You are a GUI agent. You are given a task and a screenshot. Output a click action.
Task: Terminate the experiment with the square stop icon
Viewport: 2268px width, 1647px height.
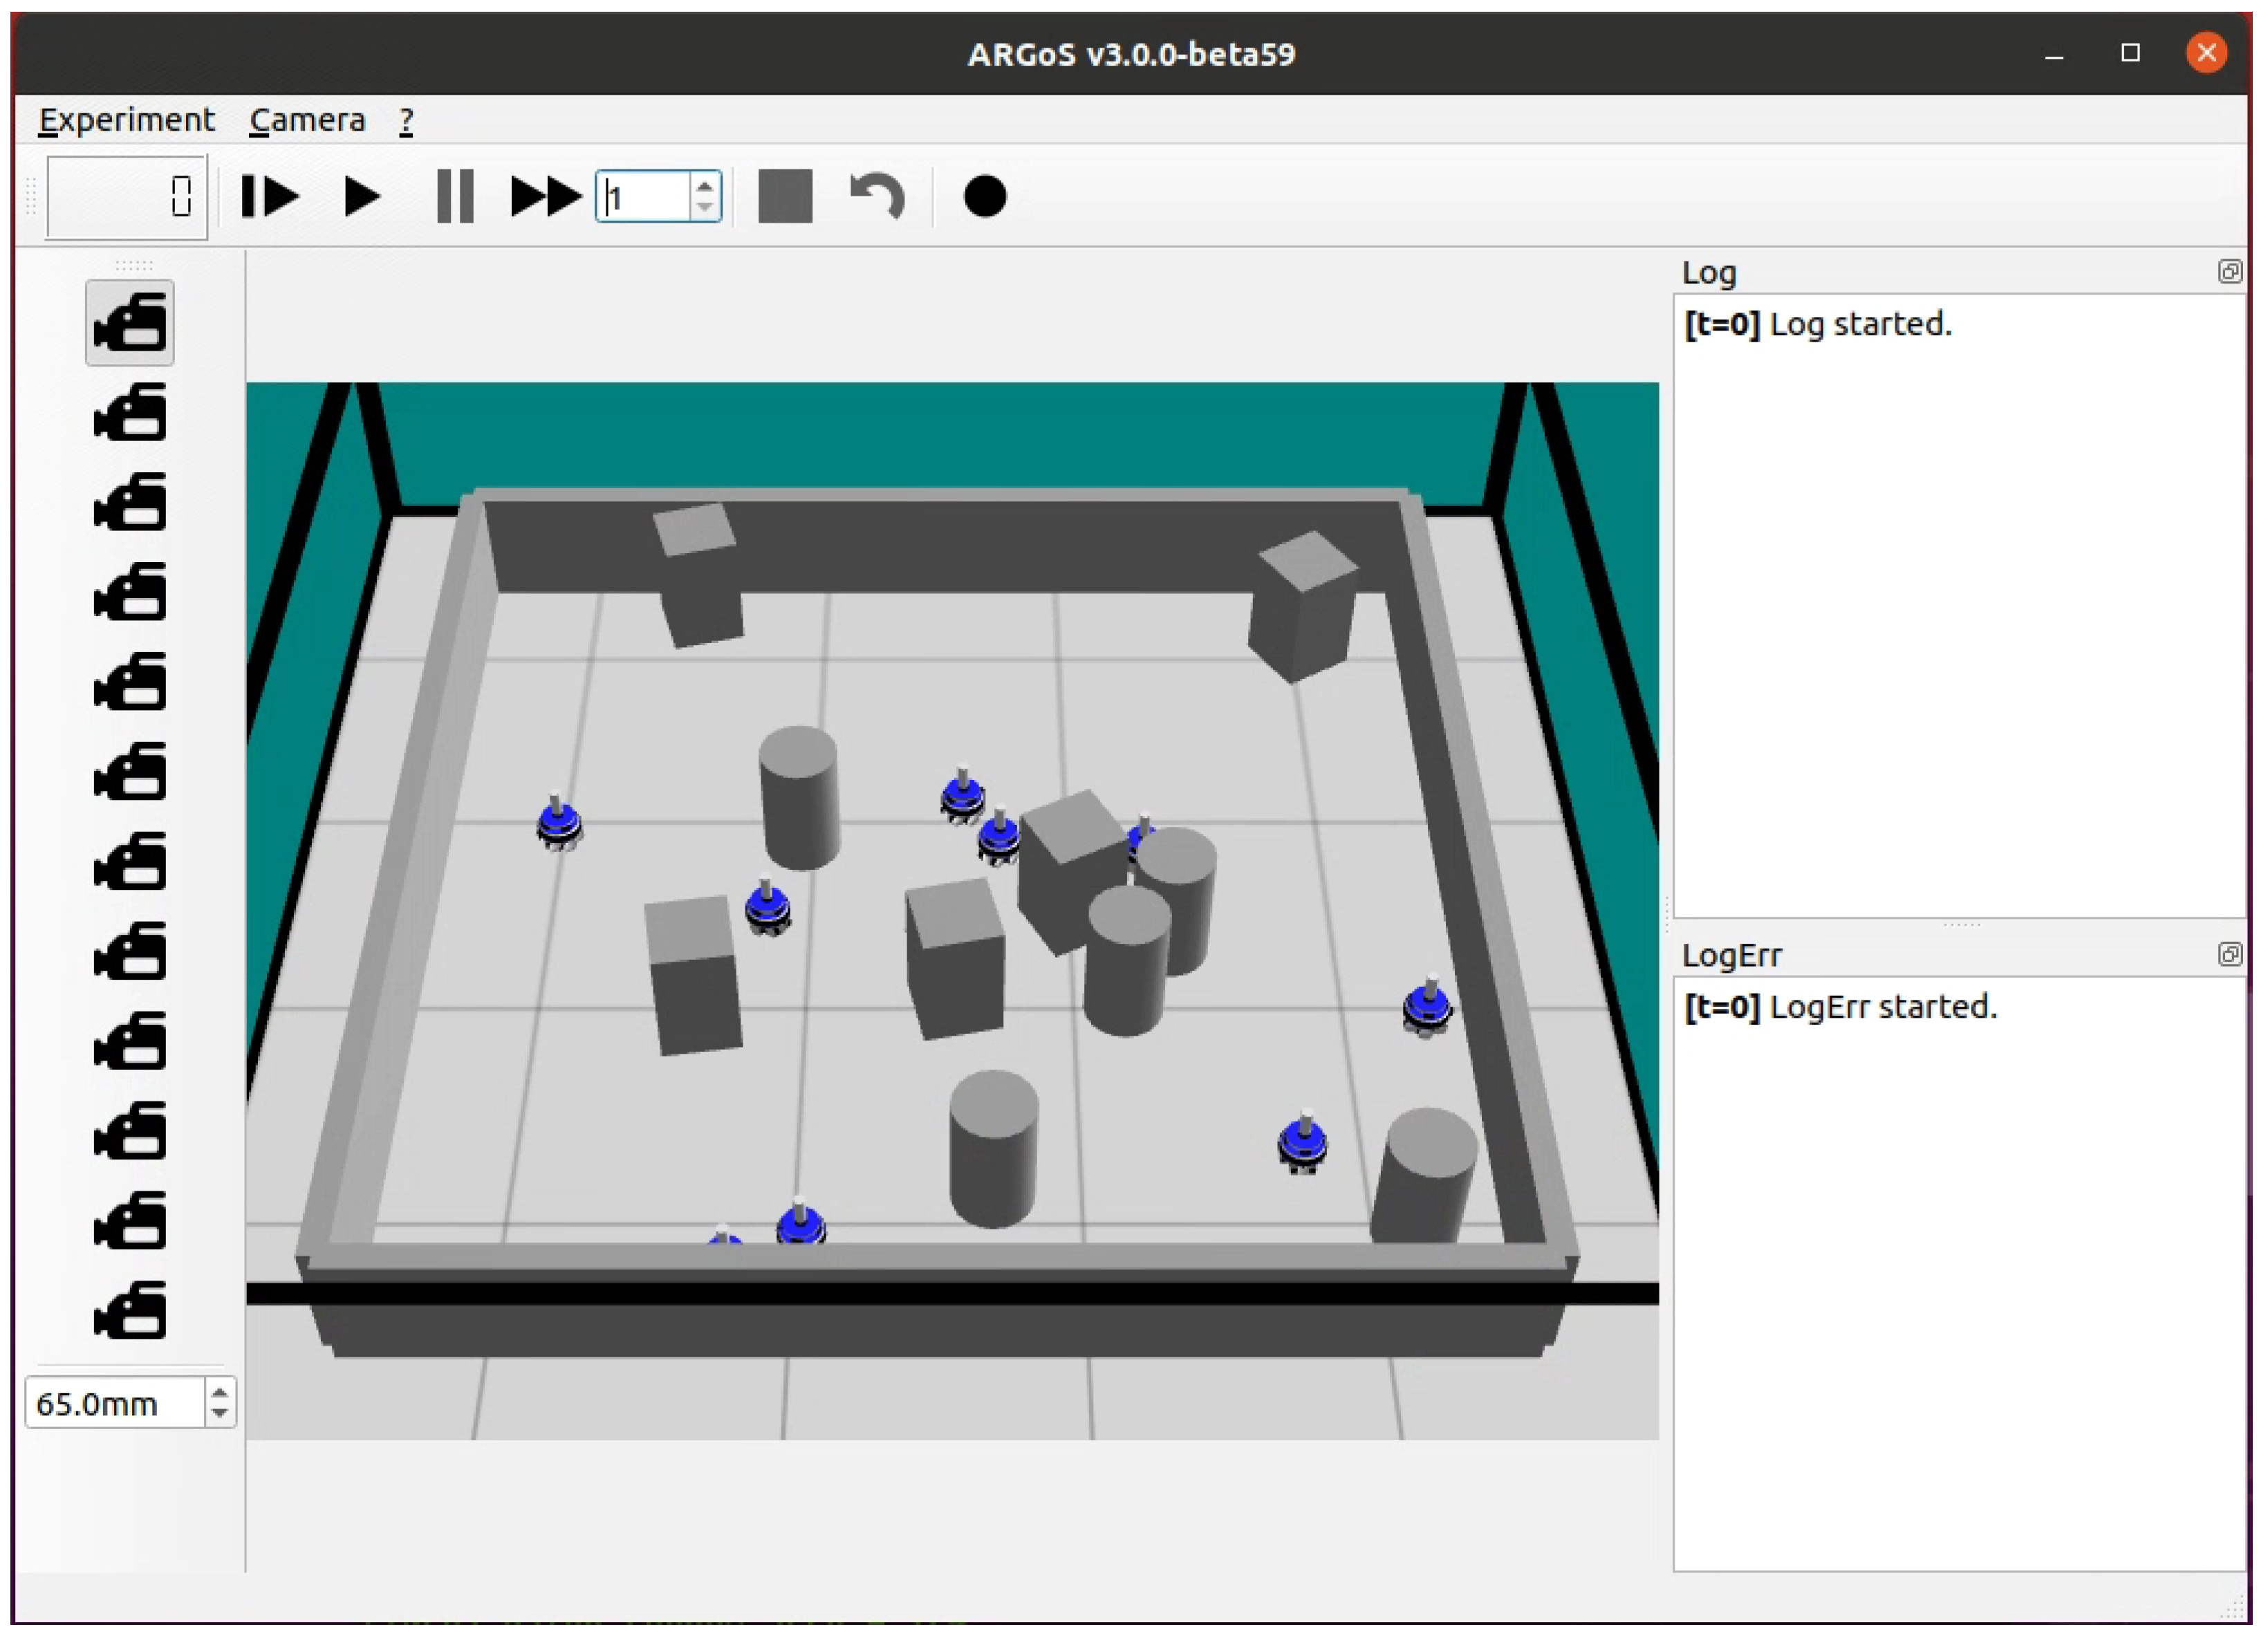[785, 196]
